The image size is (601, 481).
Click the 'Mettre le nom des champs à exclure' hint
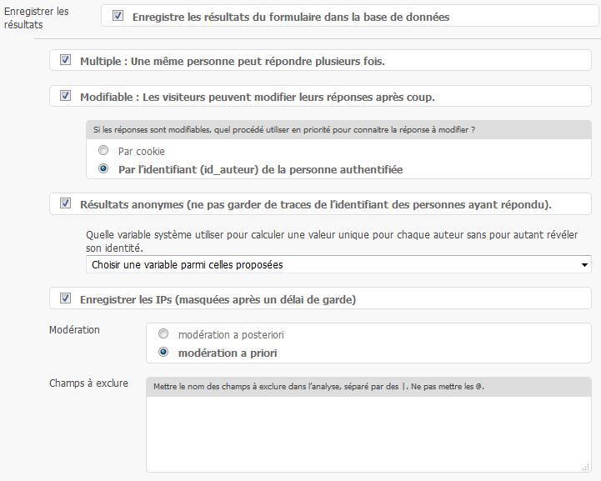tap(318, 387)
